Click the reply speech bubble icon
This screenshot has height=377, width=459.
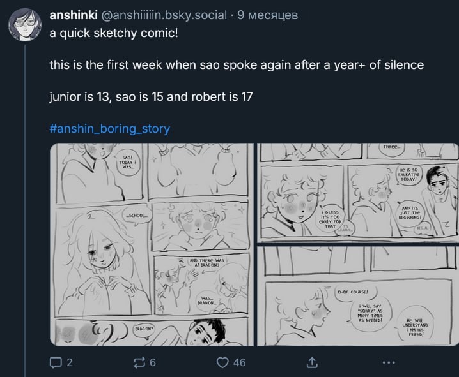tap(56, 362)
